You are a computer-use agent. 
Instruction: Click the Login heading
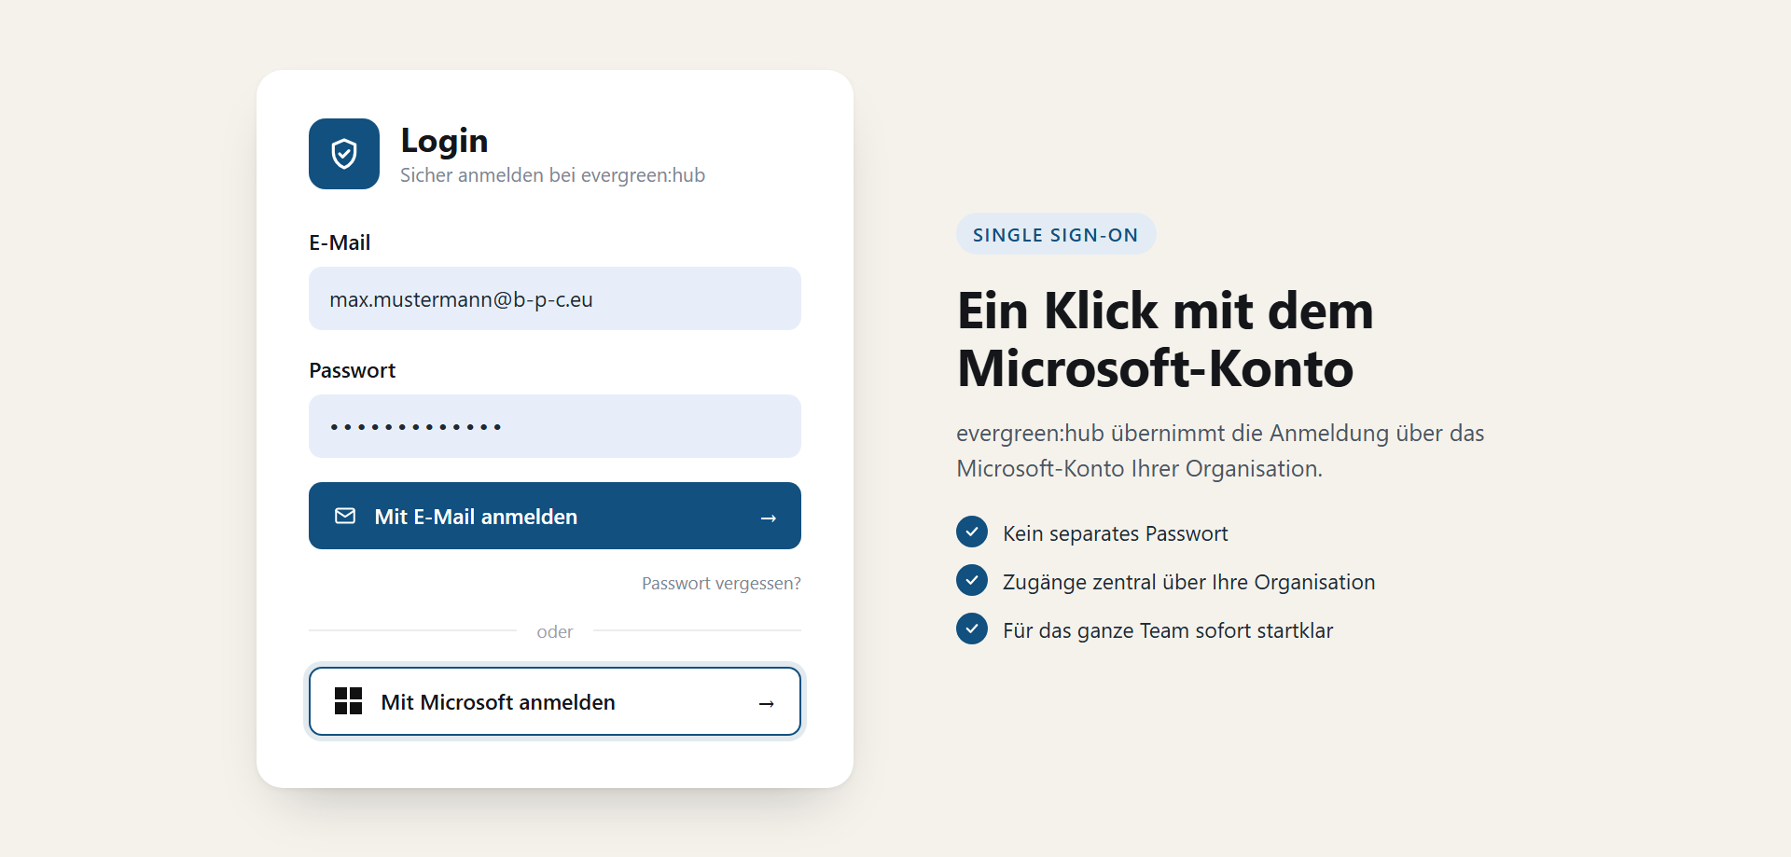444,141
